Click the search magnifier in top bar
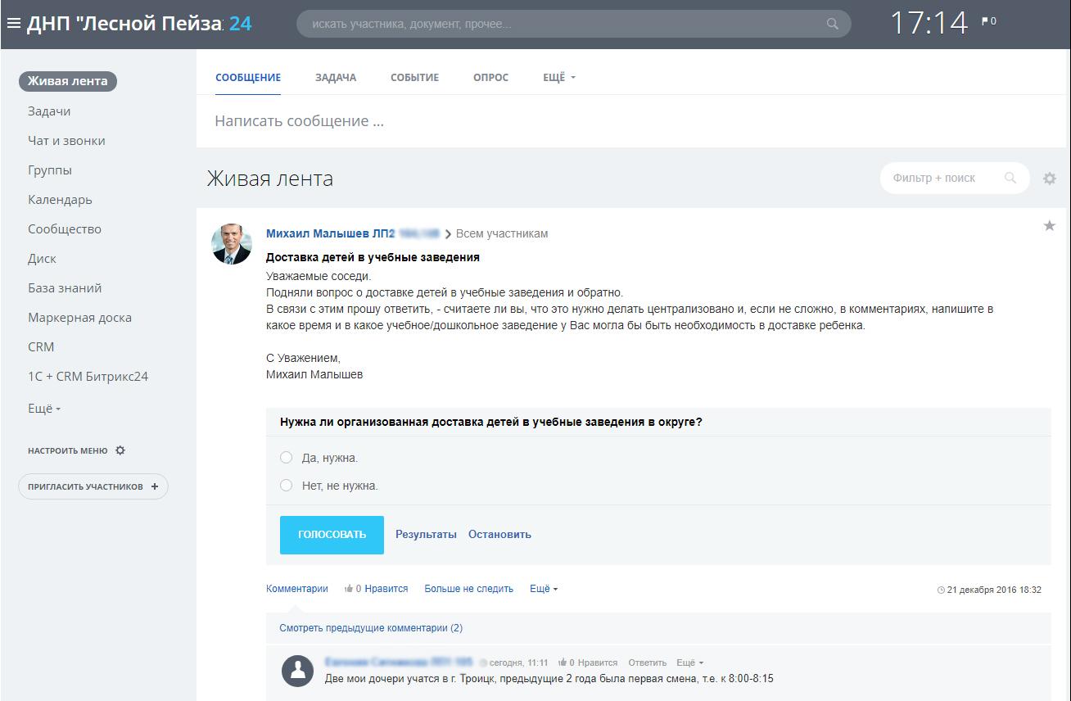This screenshot has width=1071, height=701. coord(833,24)
